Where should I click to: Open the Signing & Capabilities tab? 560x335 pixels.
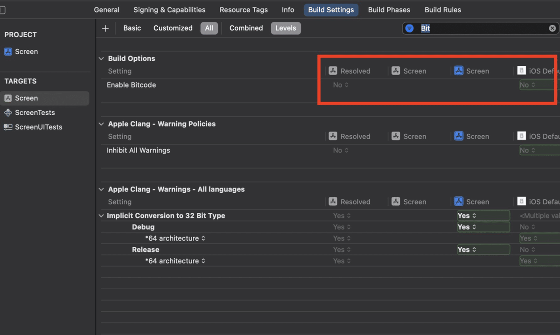(x=169, y=10)
